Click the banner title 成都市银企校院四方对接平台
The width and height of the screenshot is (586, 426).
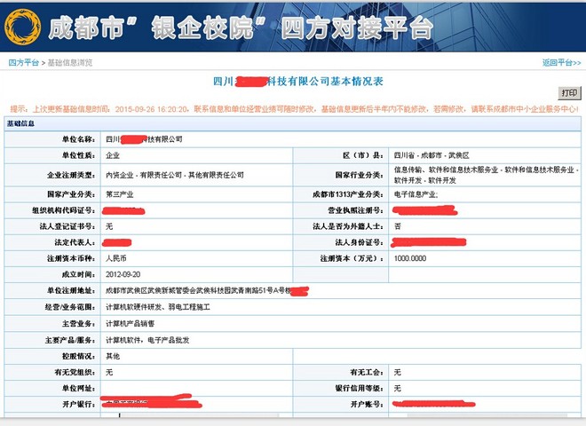pyautogui.click(x=241, y=28)
